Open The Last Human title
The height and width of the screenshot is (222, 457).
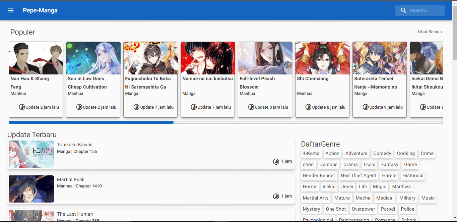[75, 214]
